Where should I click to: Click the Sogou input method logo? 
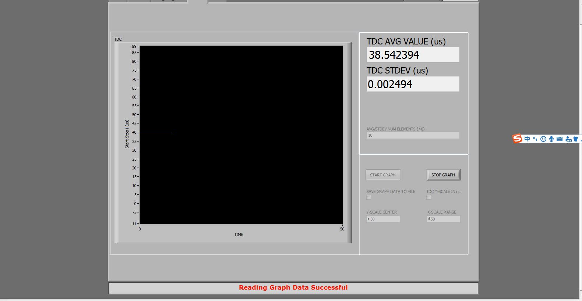coord(517,139)
